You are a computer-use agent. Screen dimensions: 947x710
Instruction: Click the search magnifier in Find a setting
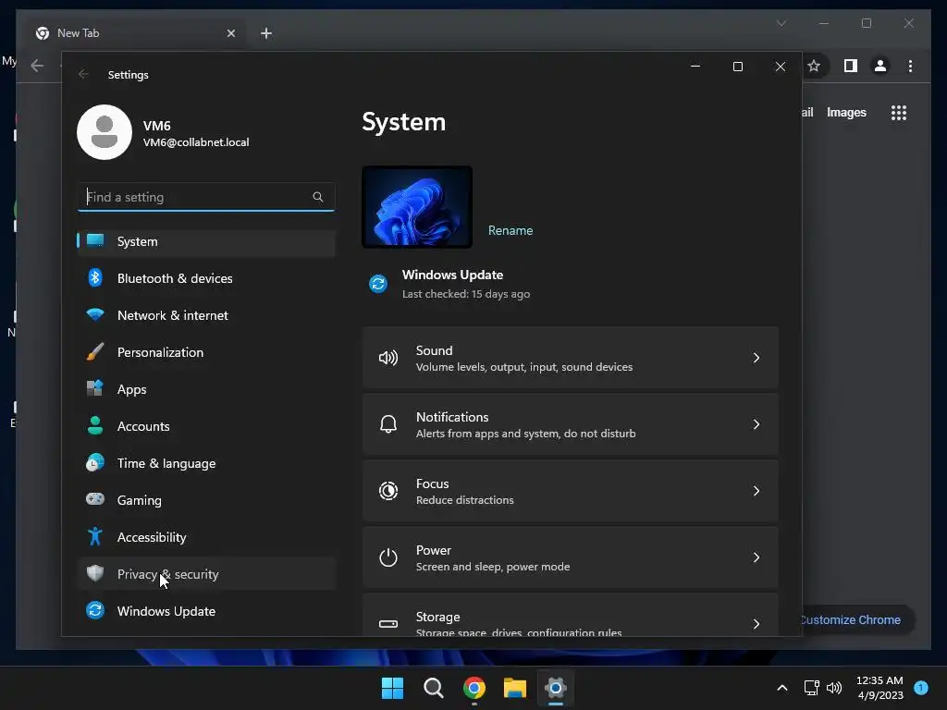318,197
